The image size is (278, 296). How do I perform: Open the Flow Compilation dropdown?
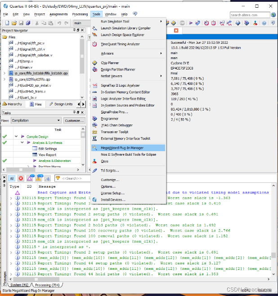[36, 120]
